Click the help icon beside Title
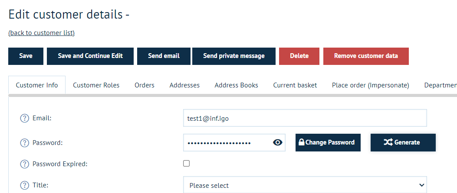This screenshot has height=193, width=457. tap(24, 185)
